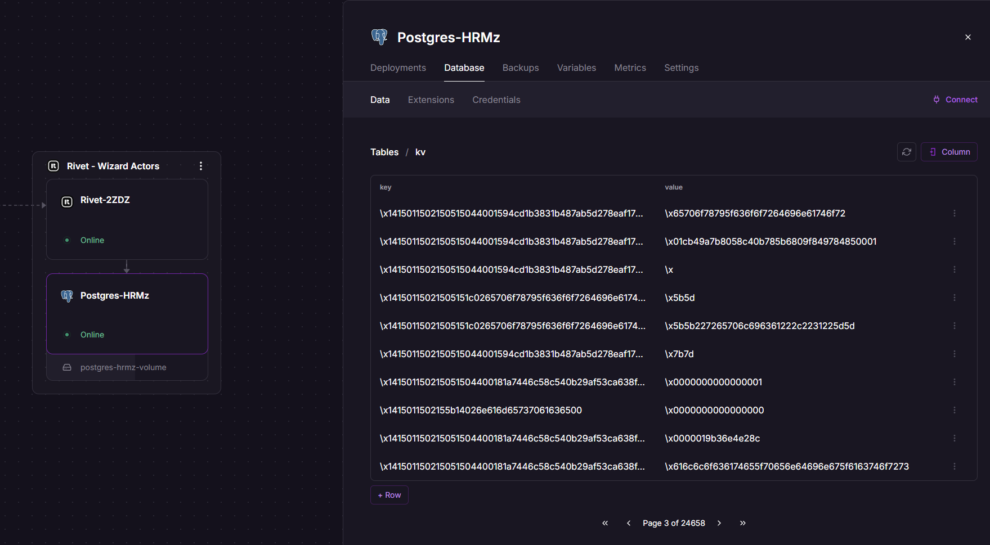
Task: Jump to the first page
Action: pyautogui.click(x=605, y=523)
